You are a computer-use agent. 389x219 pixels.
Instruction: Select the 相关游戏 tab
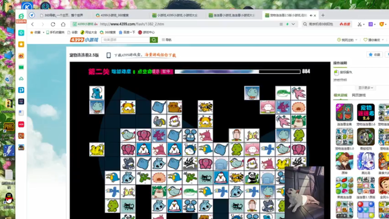[340, 95]
